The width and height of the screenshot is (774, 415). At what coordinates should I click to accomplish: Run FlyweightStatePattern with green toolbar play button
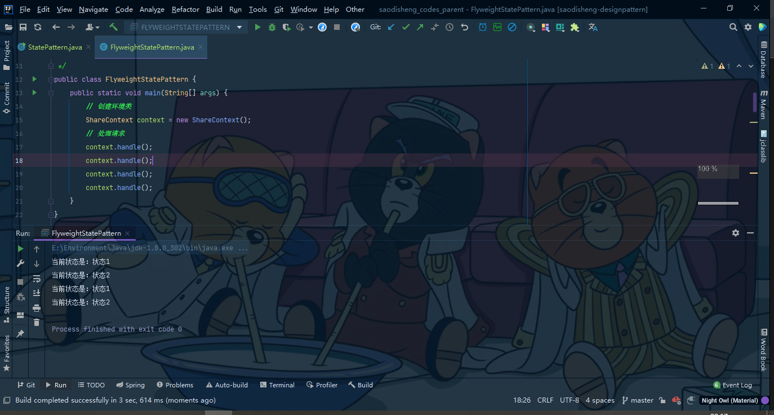point(257,27)
